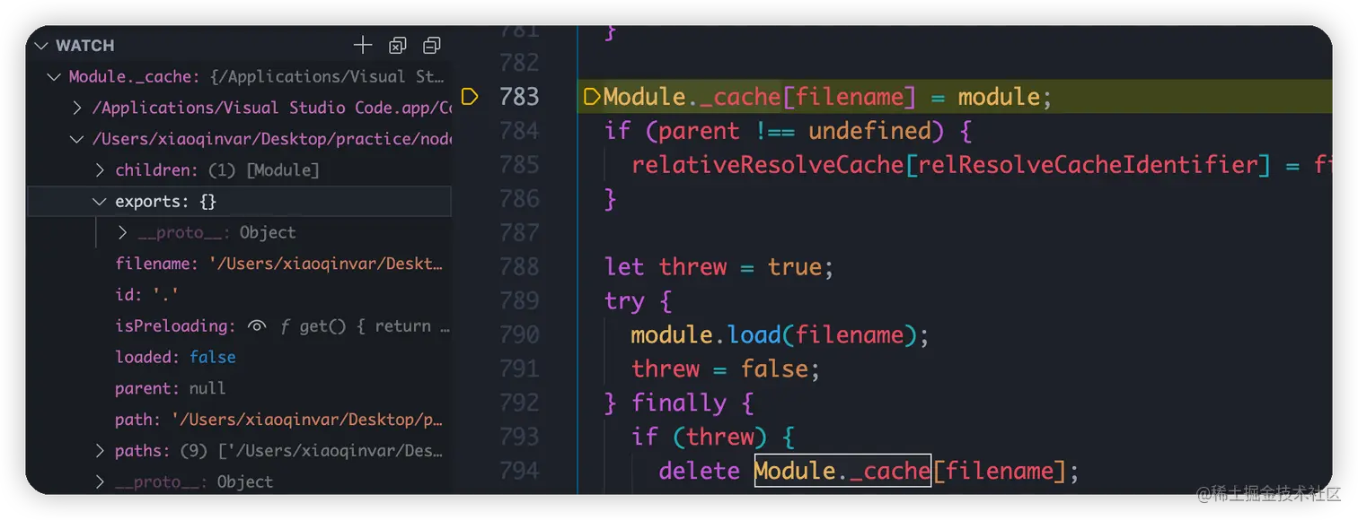The height and width of the screenshot is (520, 1358).
Task: Expand paths: (9) array
Action: (x=100, y=451)
